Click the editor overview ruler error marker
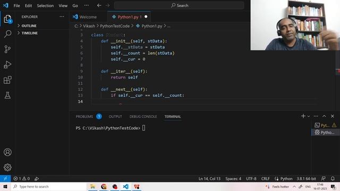The image size is (340, 191). click(x=338, y=71)
